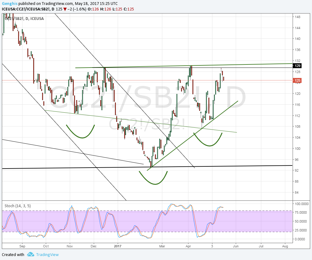Click the 112 price axis label

(x=298, y=116)
